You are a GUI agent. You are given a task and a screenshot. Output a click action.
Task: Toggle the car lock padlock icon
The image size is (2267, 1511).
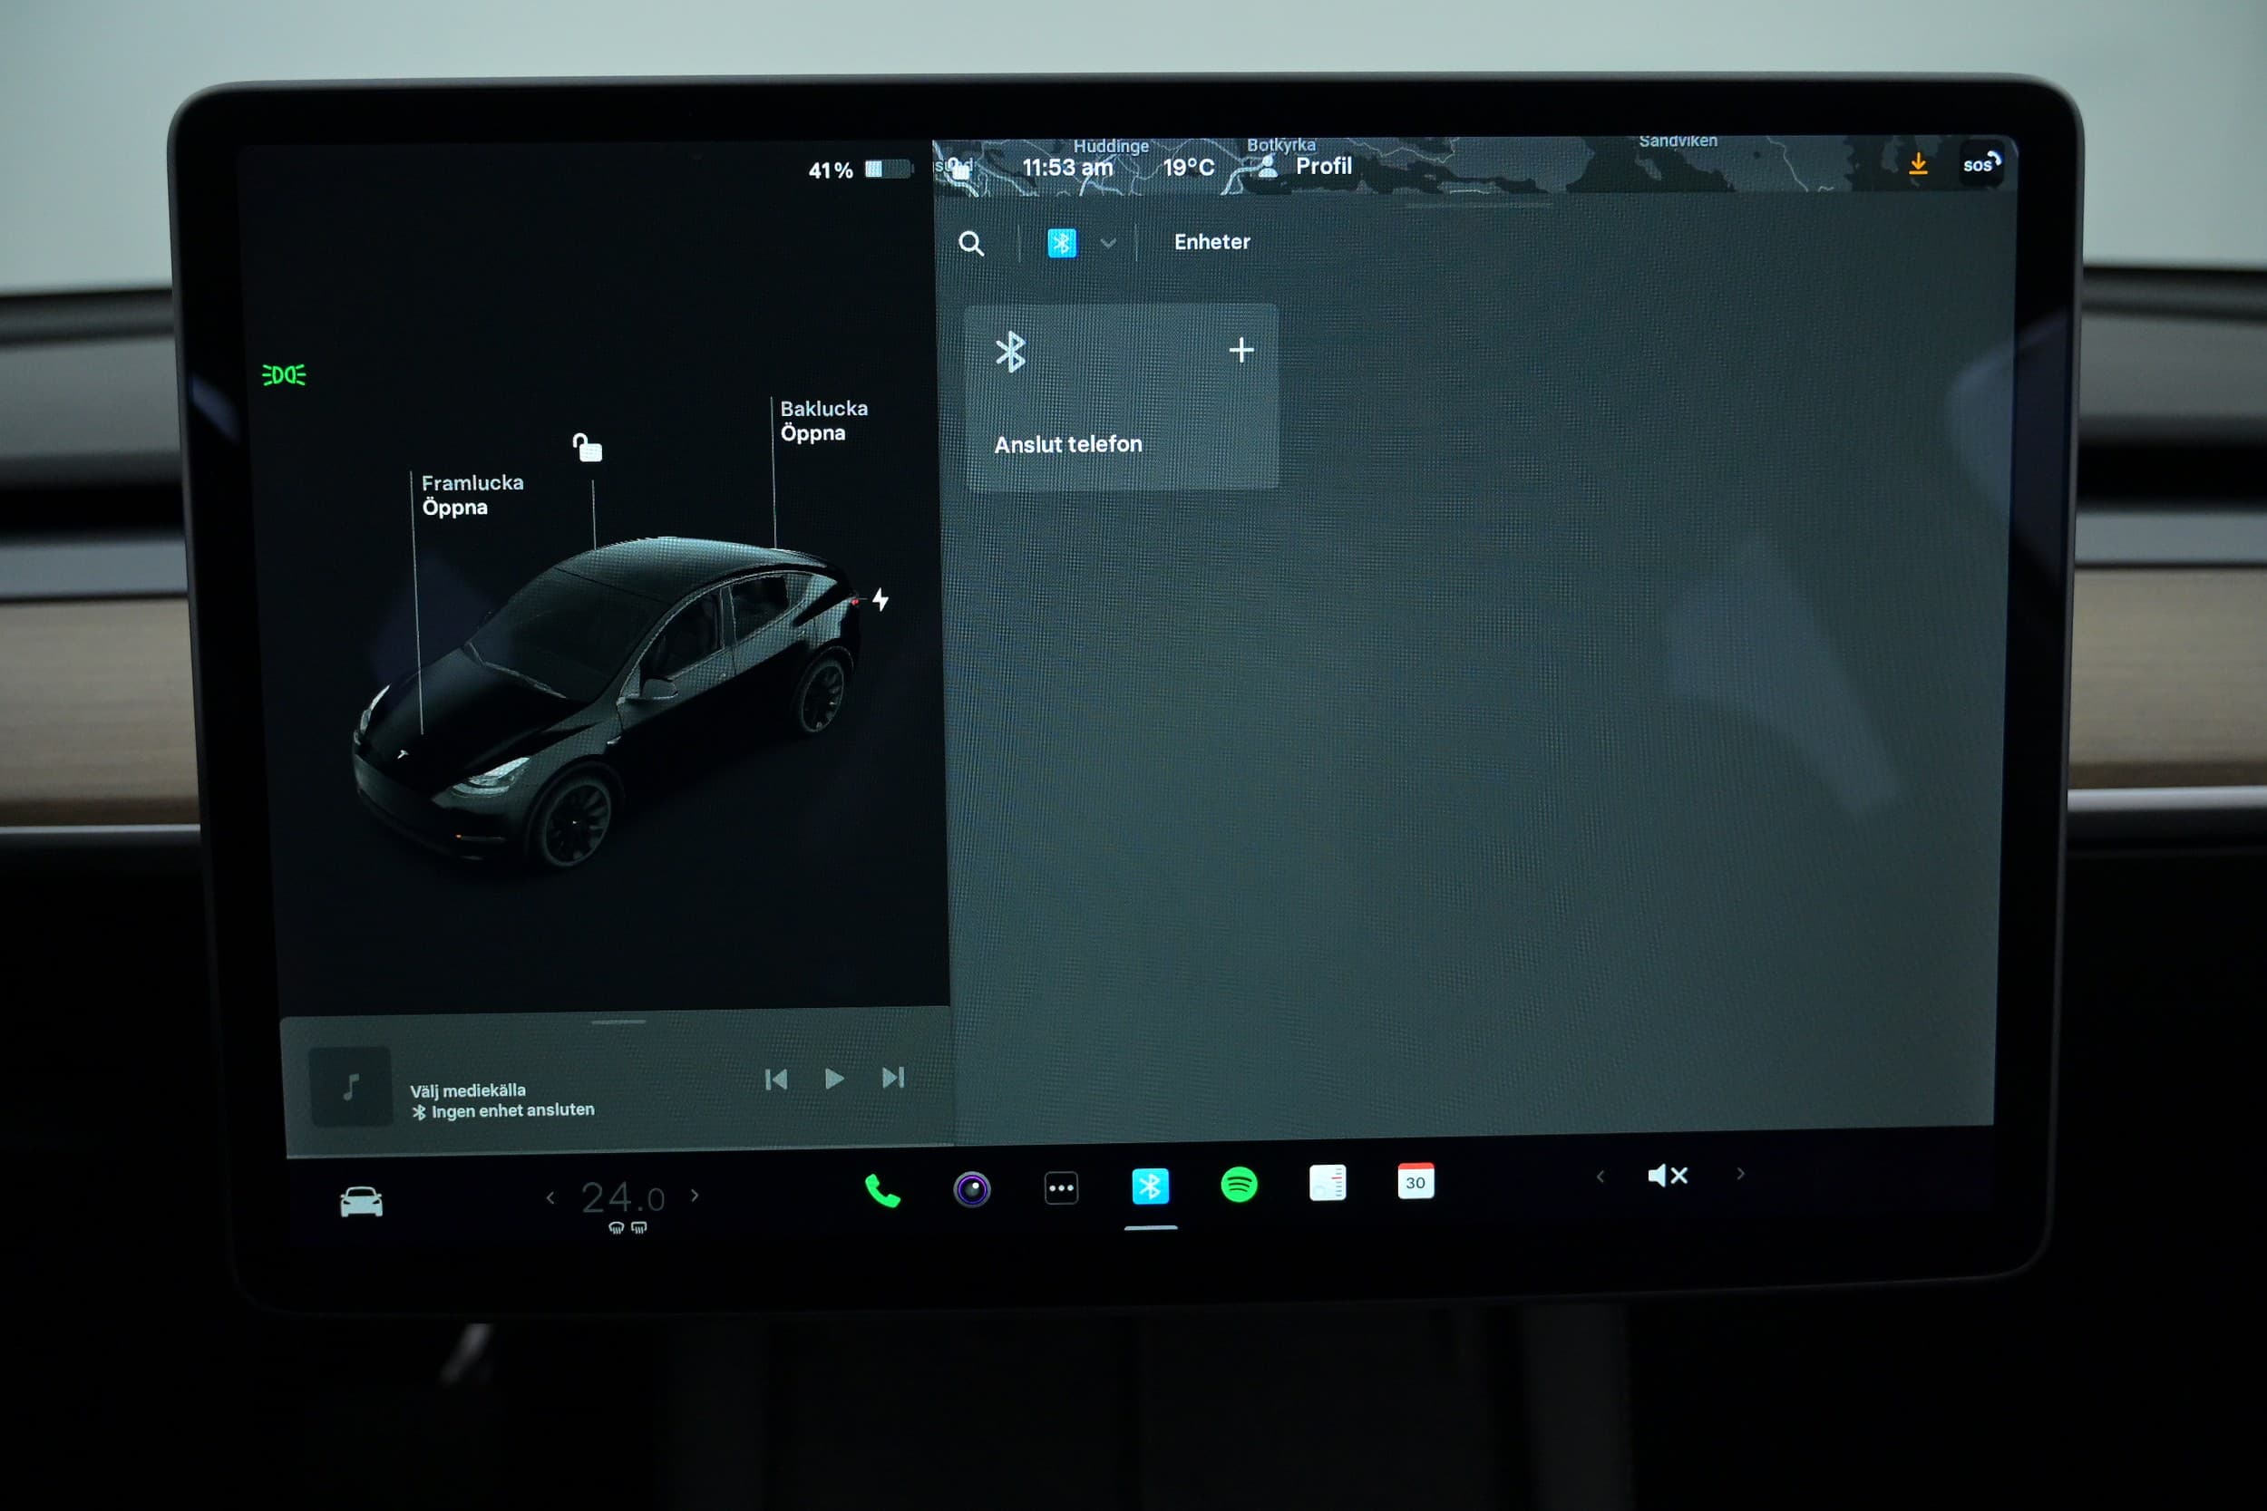coord(587,447)
